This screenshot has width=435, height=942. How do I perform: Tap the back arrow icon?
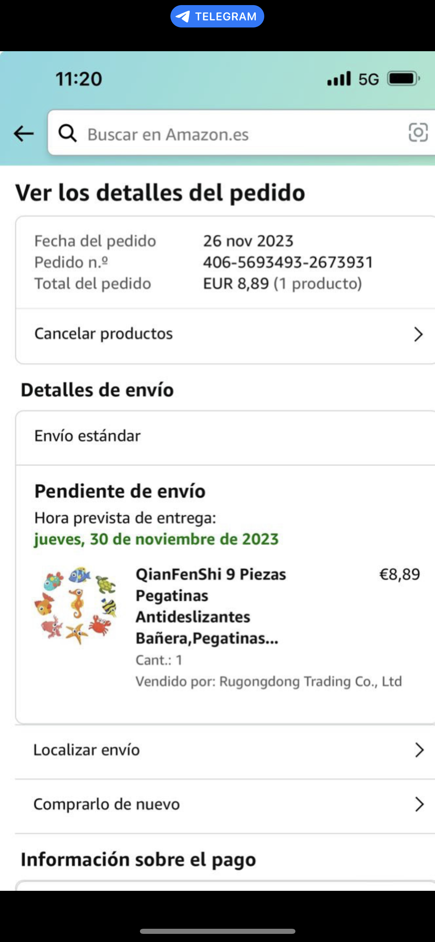click(x=24, y=134)
